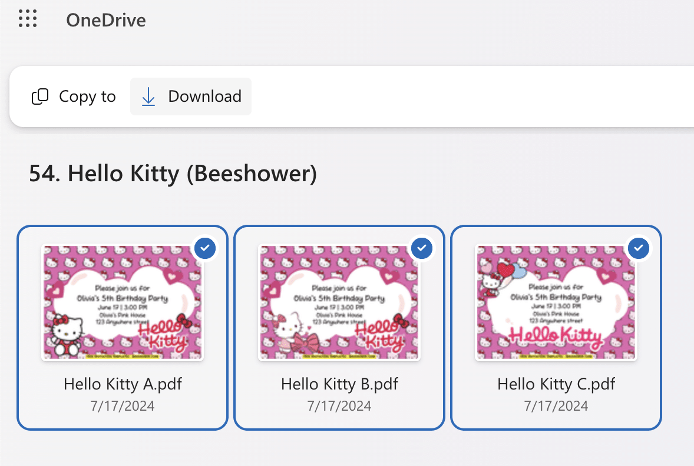Open the Hello Kitty C.pdf thumbnail preview
Viewport: 694px width, 466px height.
(556, 302)
